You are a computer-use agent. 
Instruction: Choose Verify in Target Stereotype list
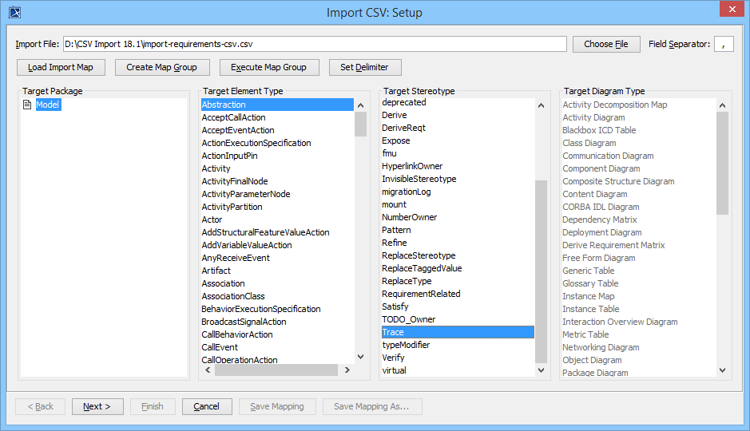pos(393,358)
